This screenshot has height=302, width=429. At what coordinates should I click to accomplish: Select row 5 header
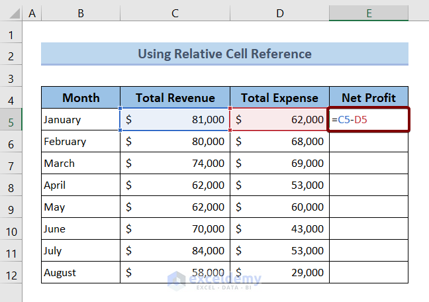[x=11, y=120]
